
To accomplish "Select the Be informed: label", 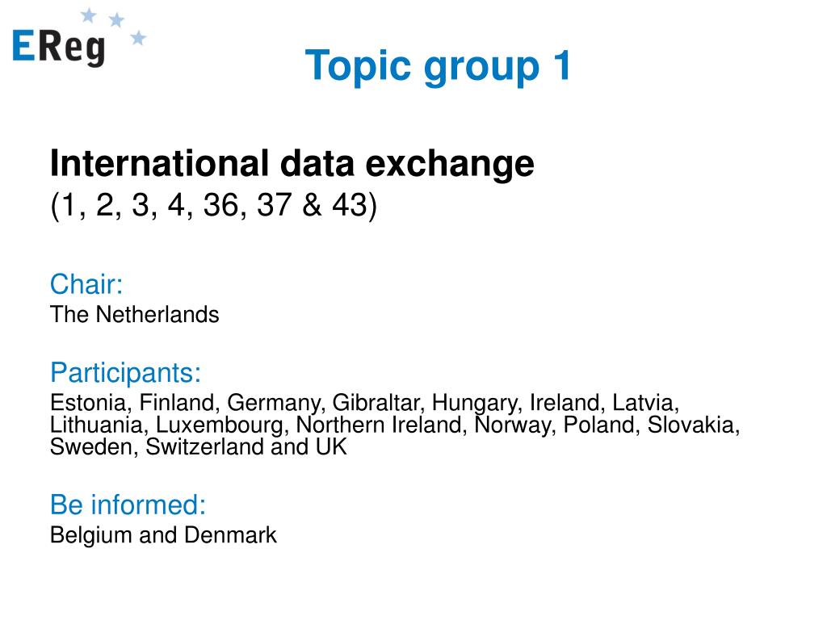I will tap(128, 505).
